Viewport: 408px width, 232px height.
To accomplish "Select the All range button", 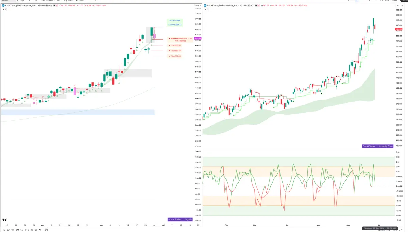I will [40, 230].
